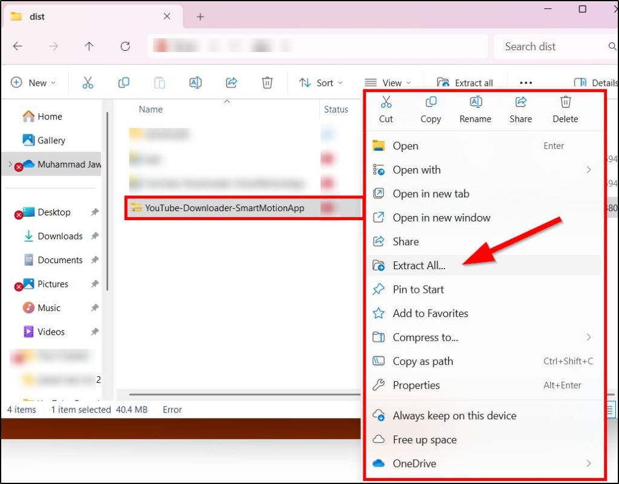Click the search magnifier icon

pos(612,47)
